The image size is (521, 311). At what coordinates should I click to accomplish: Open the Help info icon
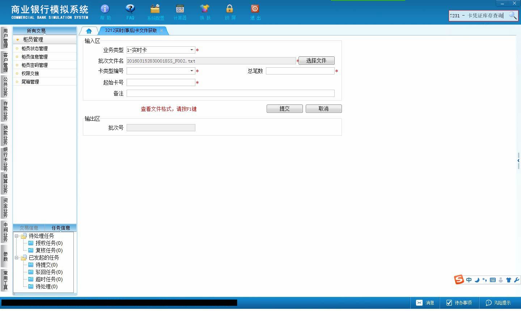[x=105, y=9]
